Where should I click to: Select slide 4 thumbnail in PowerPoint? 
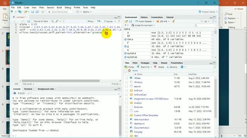[x=8, y=75]
